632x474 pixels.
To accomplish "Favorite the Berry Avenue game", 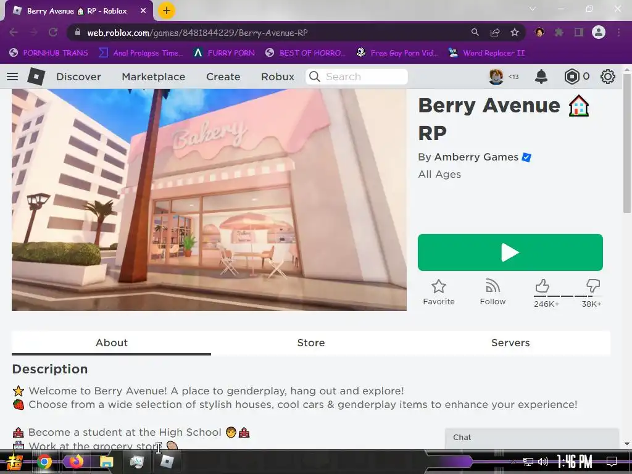I will click(439, 293).
